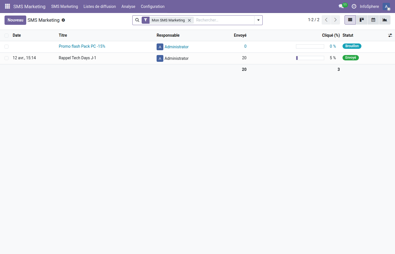Open the optional columns settings icon

click(x=390, y=35)
